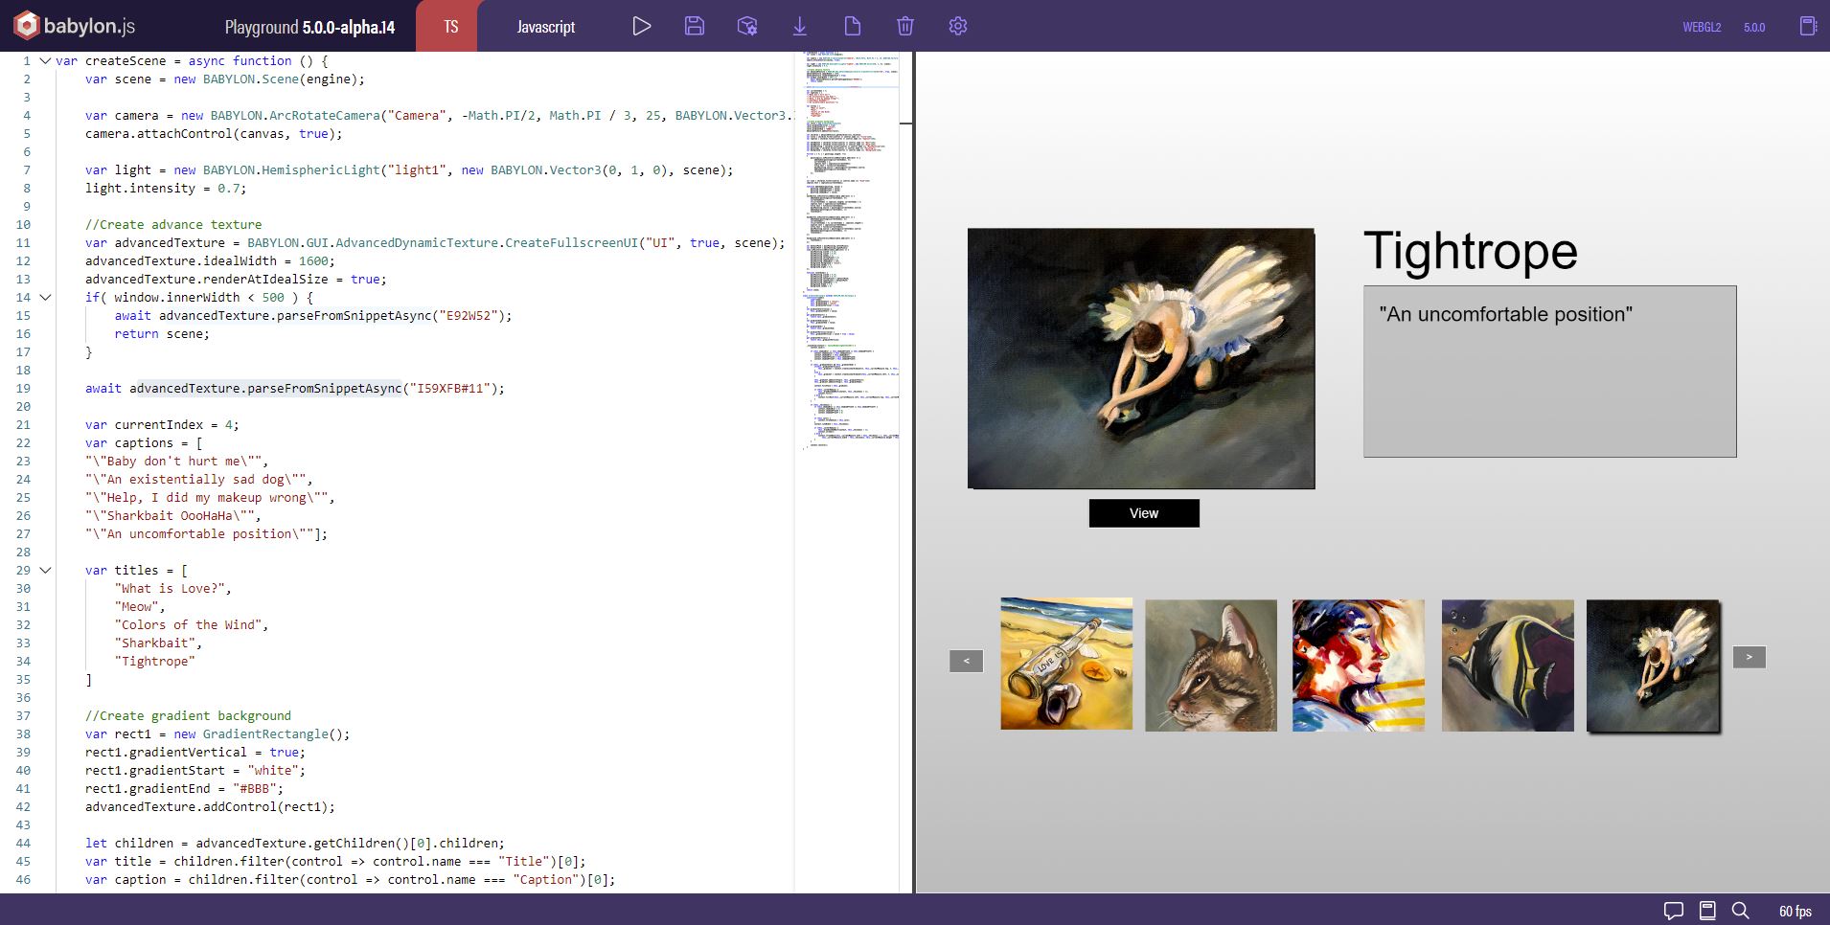Click "Sharkbait OooHaHa" caption string in code

pyautogui.click(x=173, y=516)
